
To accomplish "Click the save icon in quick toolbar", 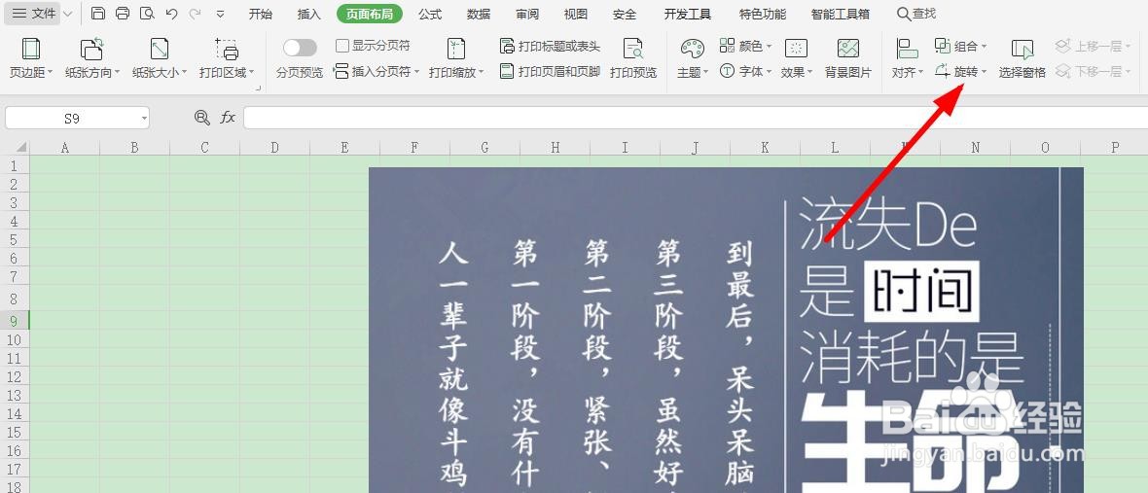I will click(98, 14).
